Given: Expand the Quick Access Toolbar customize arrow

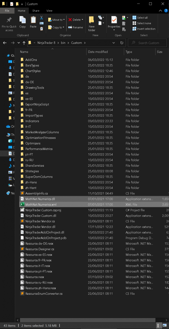Looking at the screenshot, I should tap(22, 4).
